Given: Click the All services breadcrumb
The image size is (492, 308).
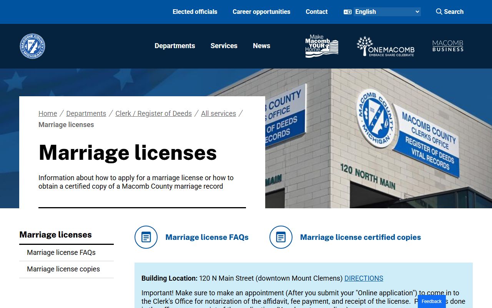Looking at the screenshot, I should [219, 114].
